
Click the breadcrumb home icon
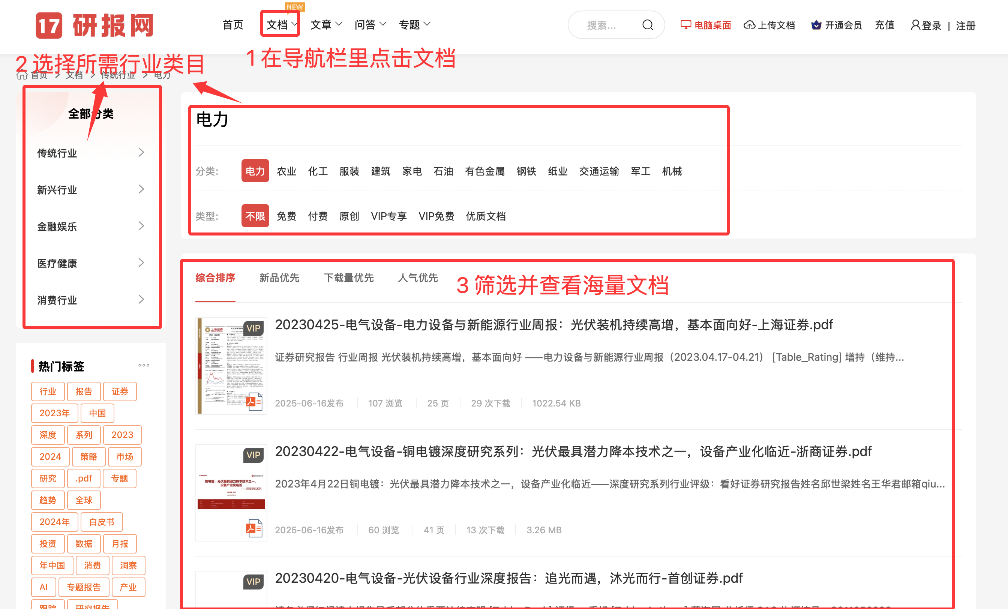tap(22, 75)
